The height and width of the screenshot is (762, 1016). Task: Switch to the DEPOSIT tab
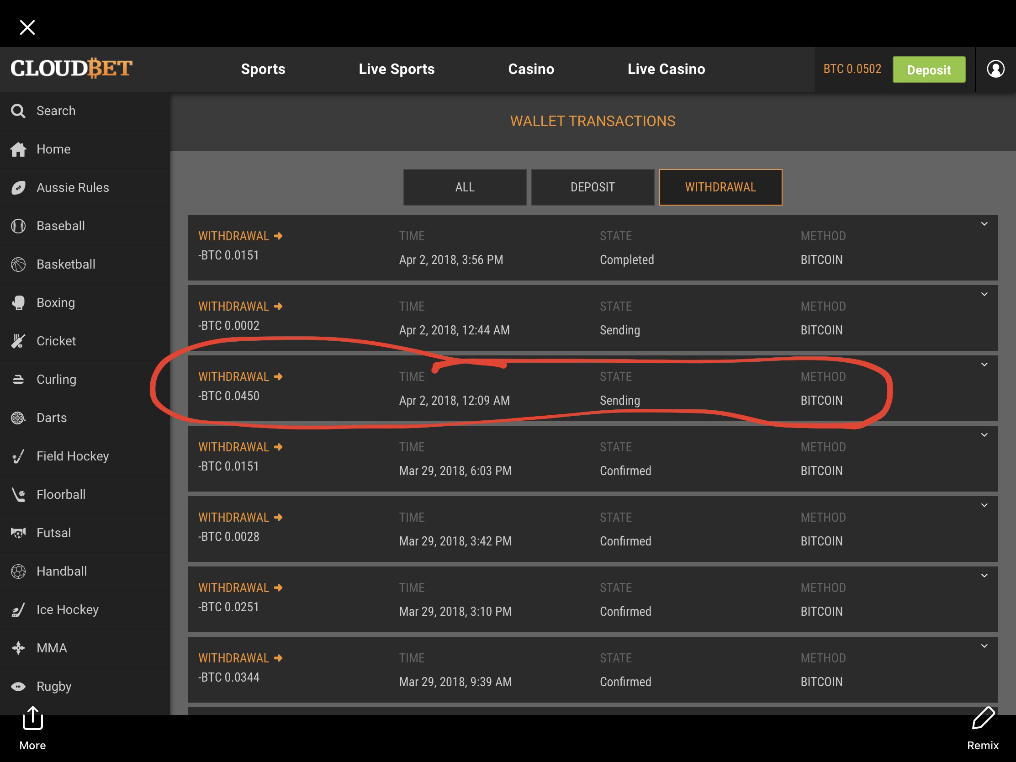point(593,187)
